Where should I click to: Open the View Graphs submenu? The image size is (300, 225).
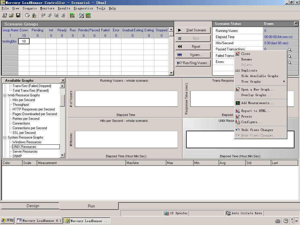[260, 81]
